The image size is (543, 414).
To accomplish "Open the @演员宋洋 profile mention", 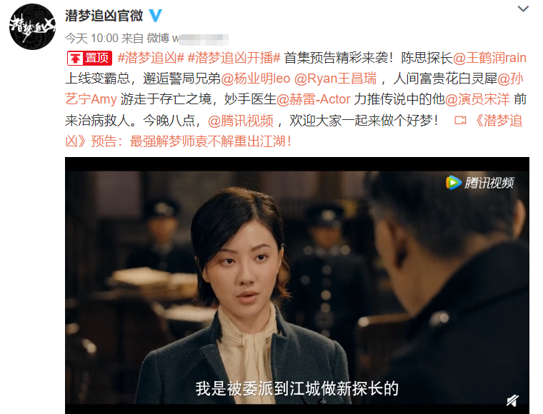I will [477, 100].
